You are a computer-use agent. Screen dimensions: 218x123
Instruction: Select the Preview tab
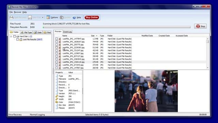58,31
